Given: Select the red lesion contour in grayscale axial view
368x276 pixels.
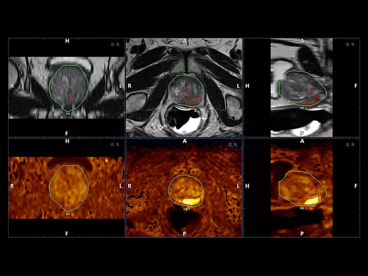Looking at the screenshot, I should [x=192, y=101].
